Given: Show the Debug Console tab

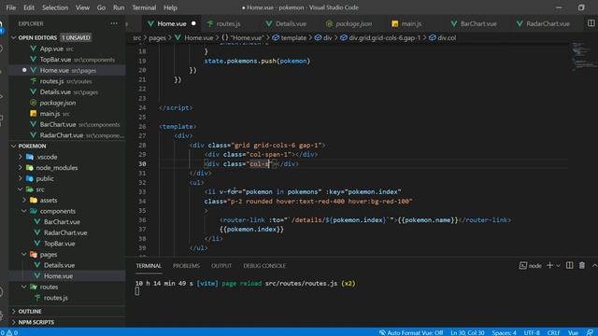Looking at the screenshot, I should click(264, 265).
